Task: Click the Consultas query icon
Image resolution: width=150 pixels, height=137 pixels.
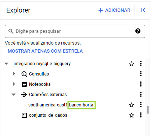Action: pos(24,74)
